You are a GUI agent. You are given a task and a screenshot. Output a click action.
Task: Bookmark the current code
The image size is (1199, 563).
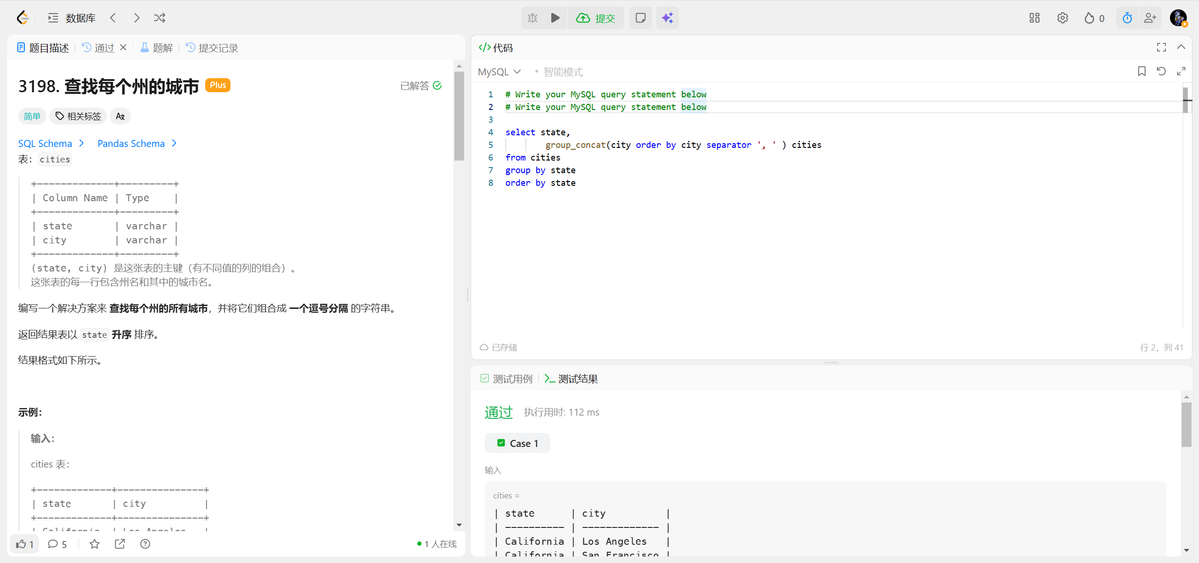(x=1141, y=71)
